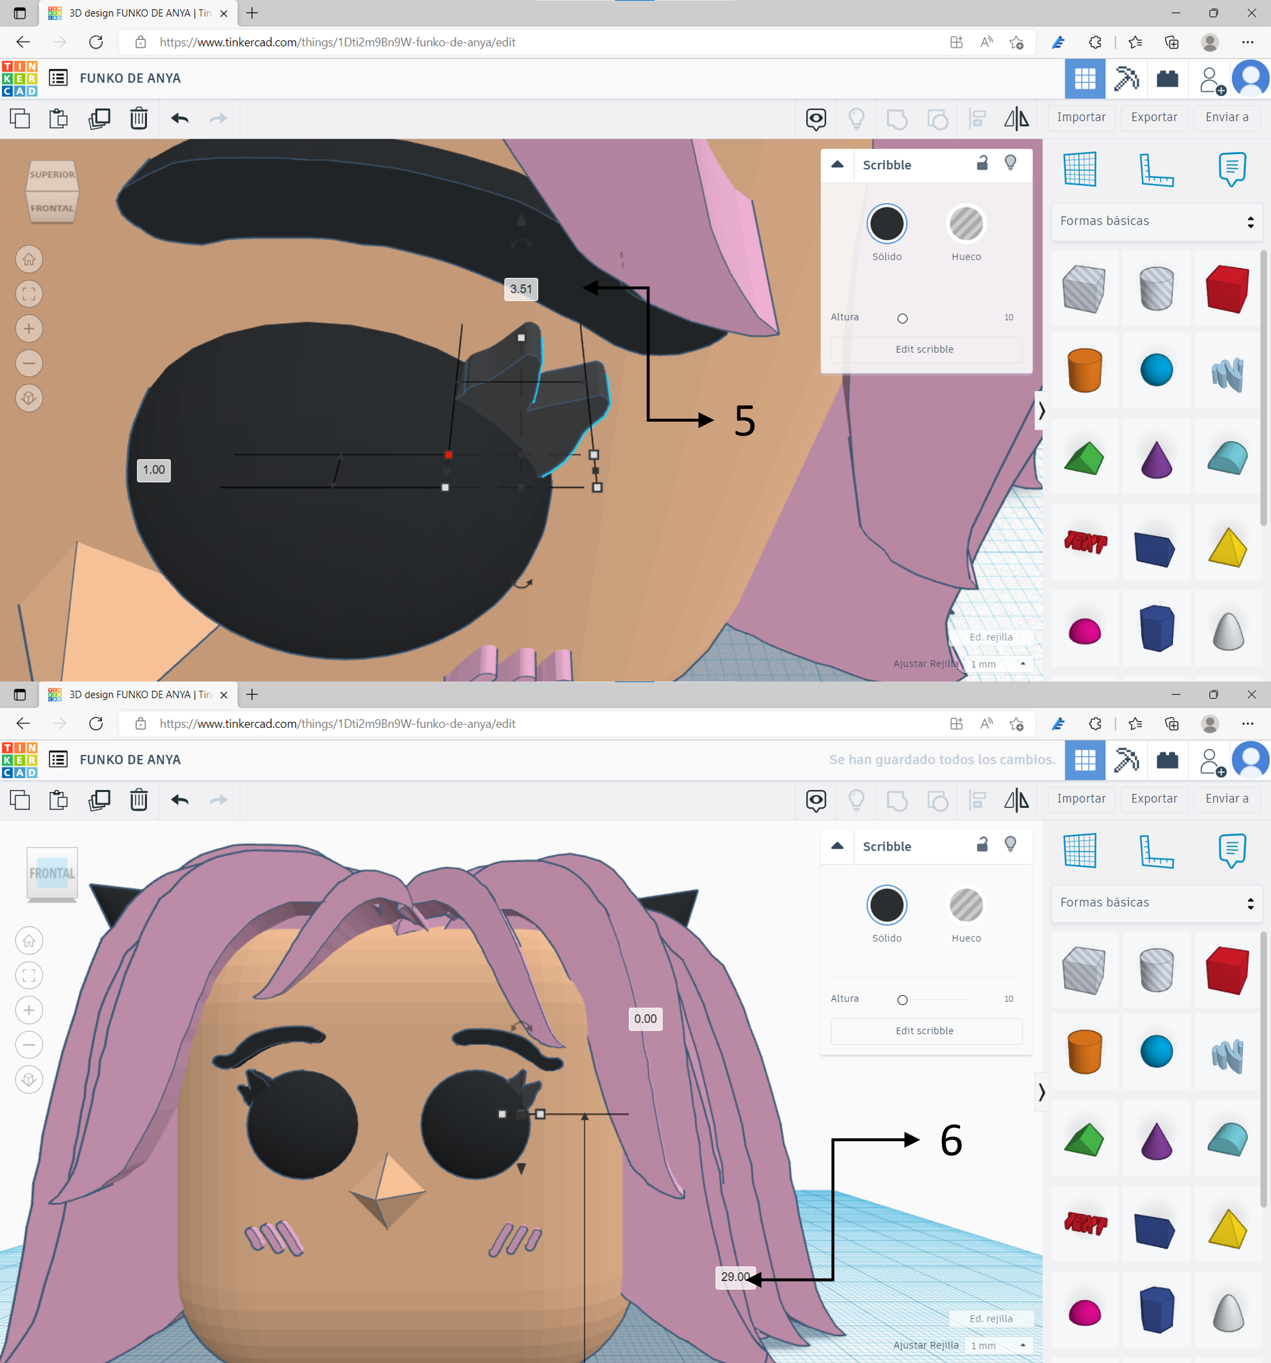Click Exportar in top editor toolbar
Screen dimensions: 1271x1363
[x=1154, y=117]
